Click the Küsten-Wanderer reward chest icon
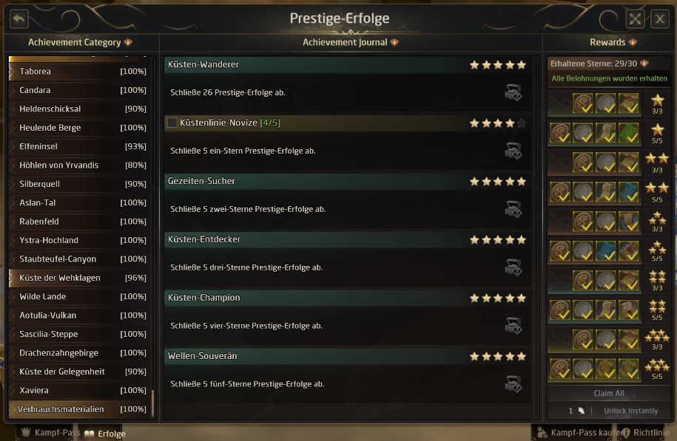The width and height of the screenshot is (677, 441). 513,92
